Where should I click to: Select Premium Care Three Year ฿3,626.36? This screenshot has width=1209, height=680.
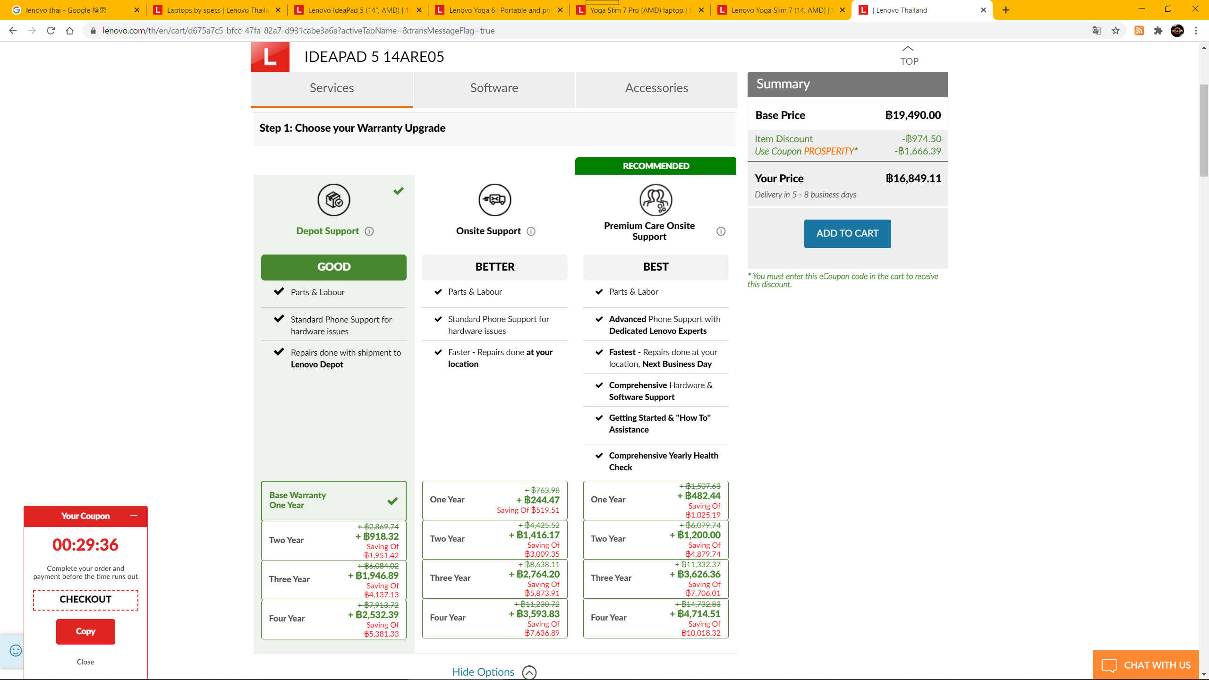(x=656, y=578)
